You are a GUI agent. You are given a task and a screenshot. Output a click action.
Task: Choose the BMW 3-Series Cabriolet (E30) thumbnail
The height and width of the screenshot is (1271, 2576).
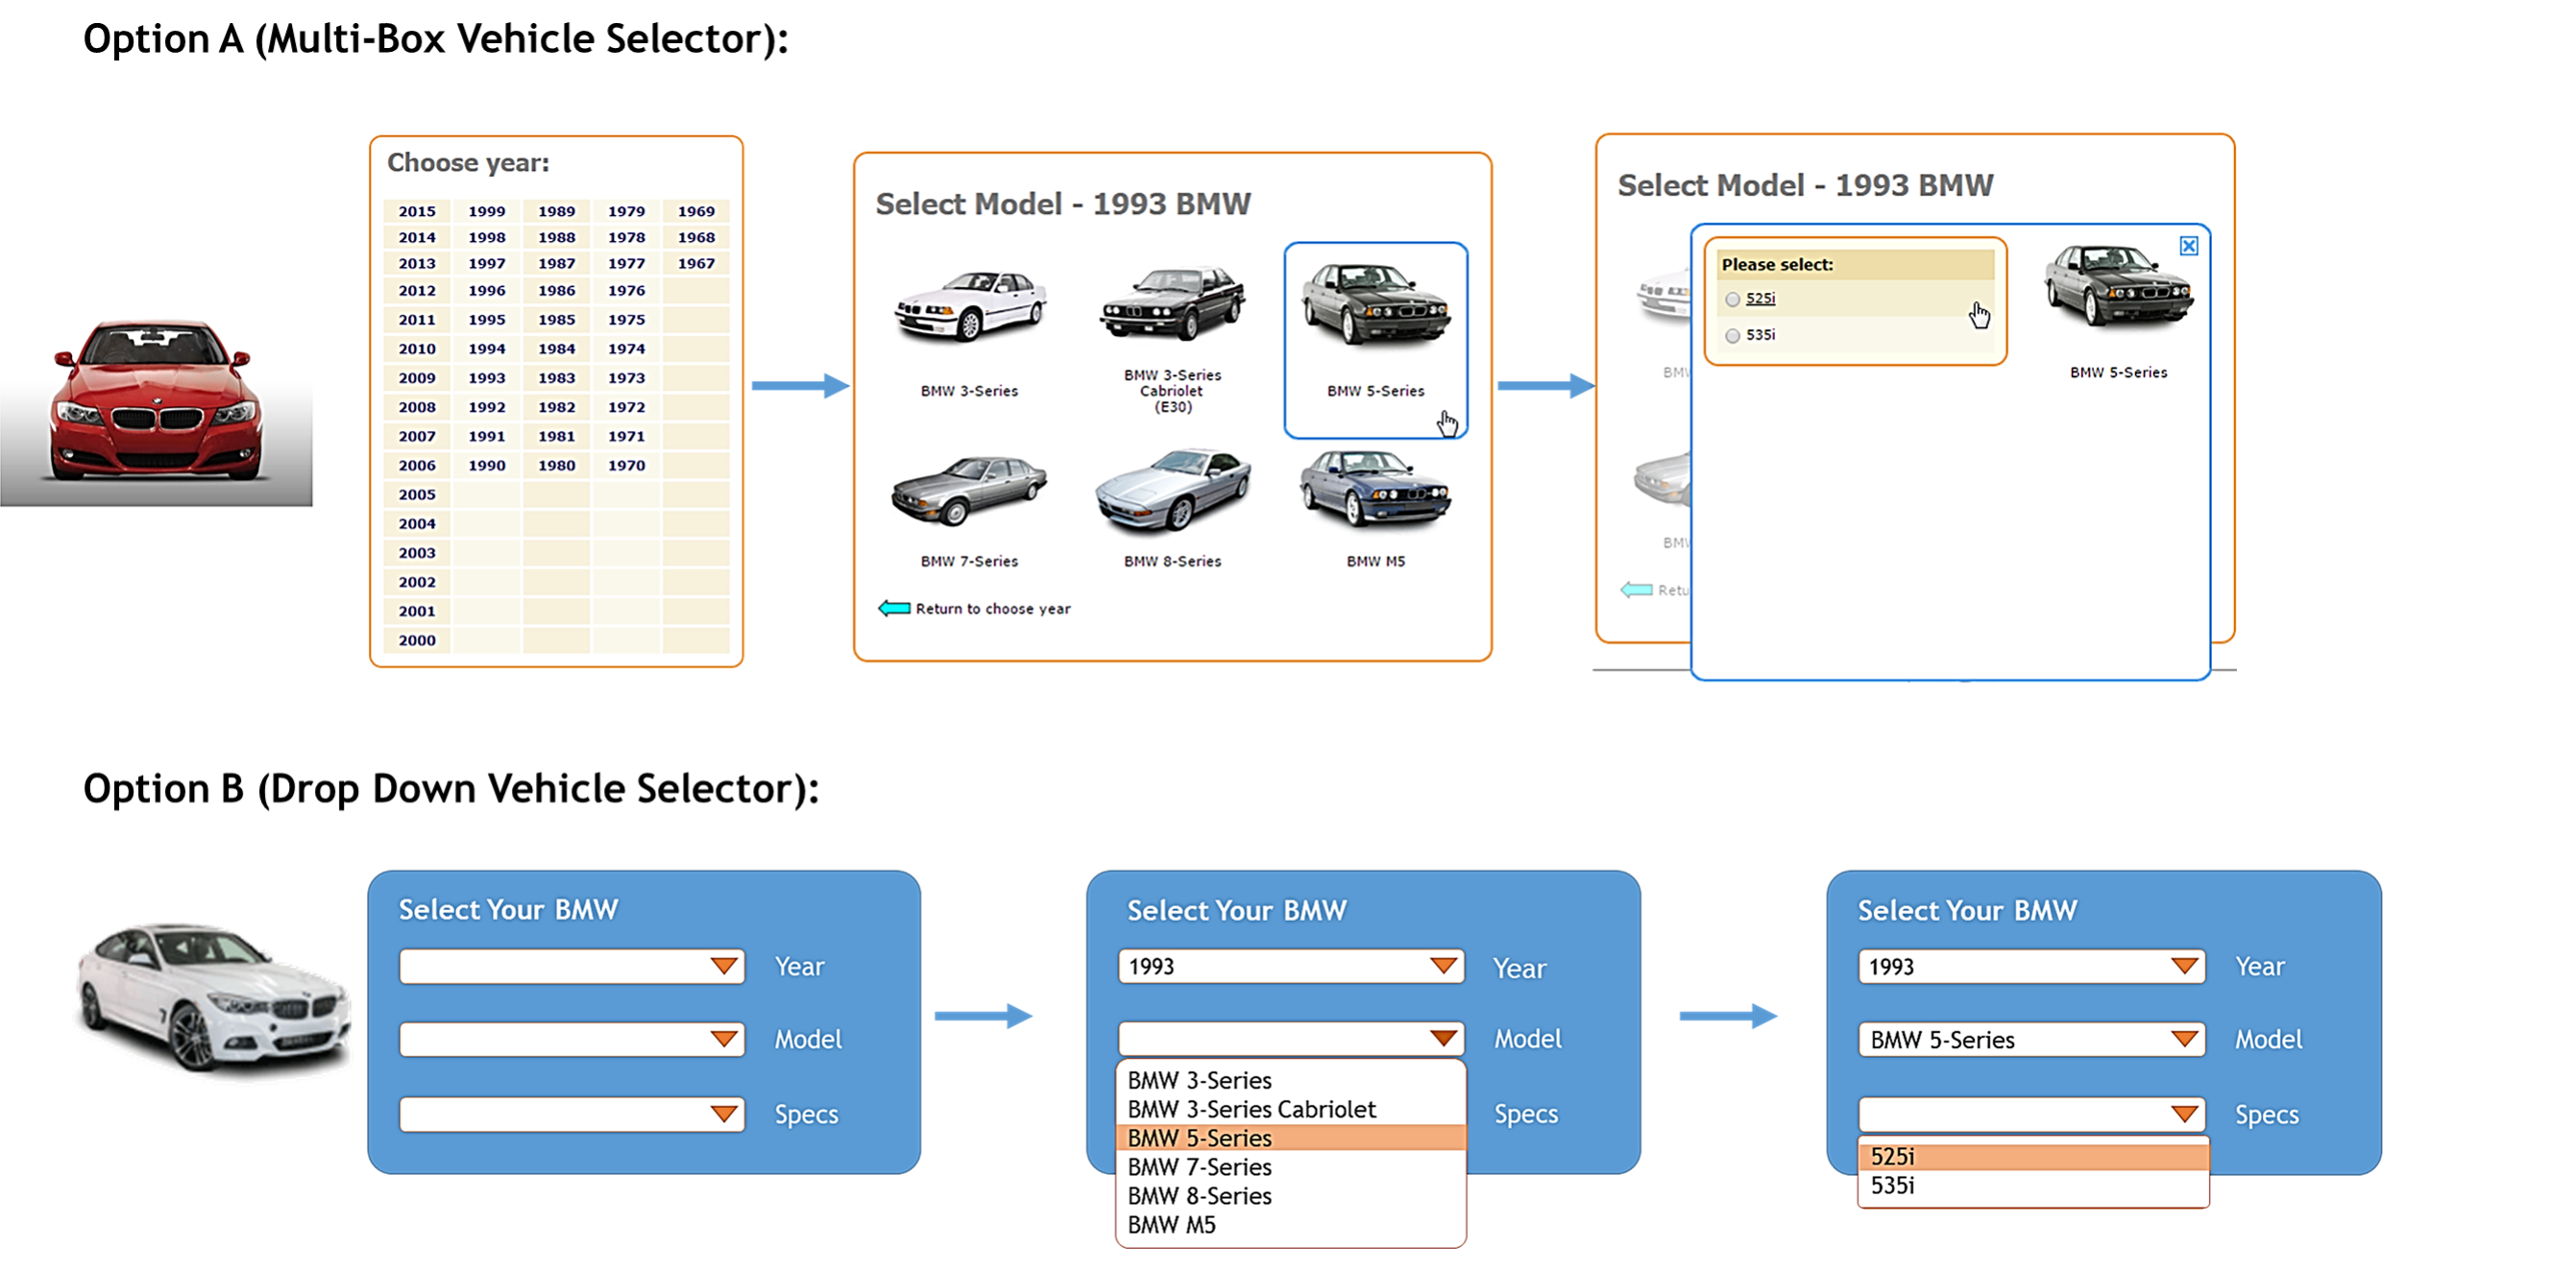(1172, 303)
